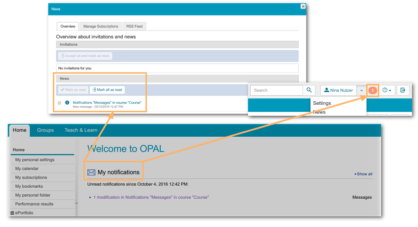Screen dimensions: 418x227
Task: Open My calendar in the sidebar
Action: click(x=27, y=169)
